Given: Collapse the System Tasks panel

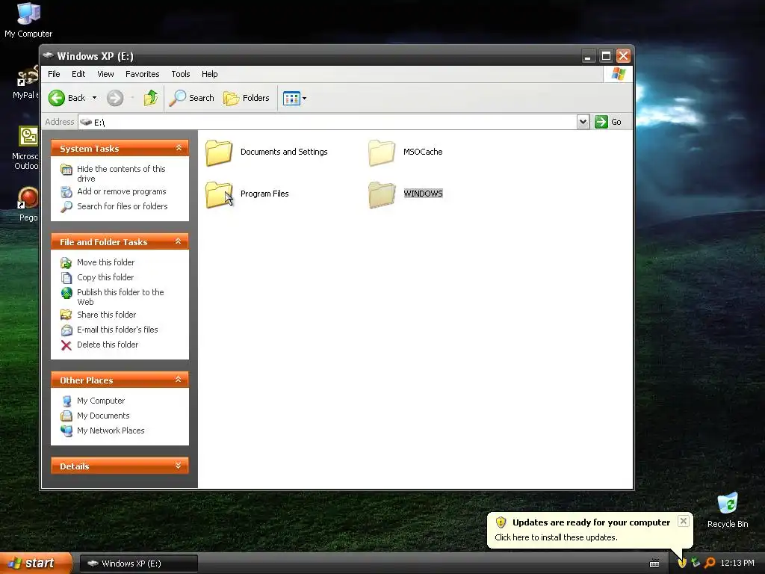Looking at the screenshot, I should 179,148.
